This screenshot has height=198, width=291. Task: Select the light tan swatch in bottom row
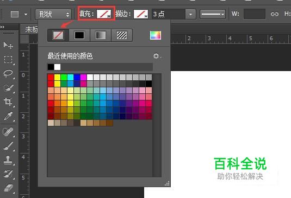pyautogui.click(x=51, y=123)
